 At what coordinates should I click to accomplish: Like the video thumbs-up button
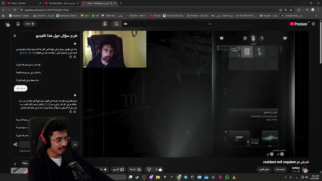click(x=159, y=169)
